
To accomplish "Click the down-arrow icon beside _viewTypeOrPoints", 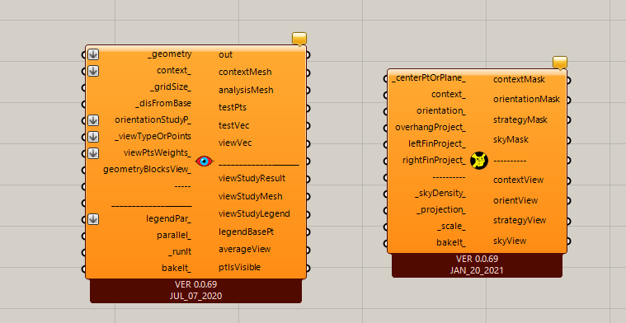I will coord(93,137).
